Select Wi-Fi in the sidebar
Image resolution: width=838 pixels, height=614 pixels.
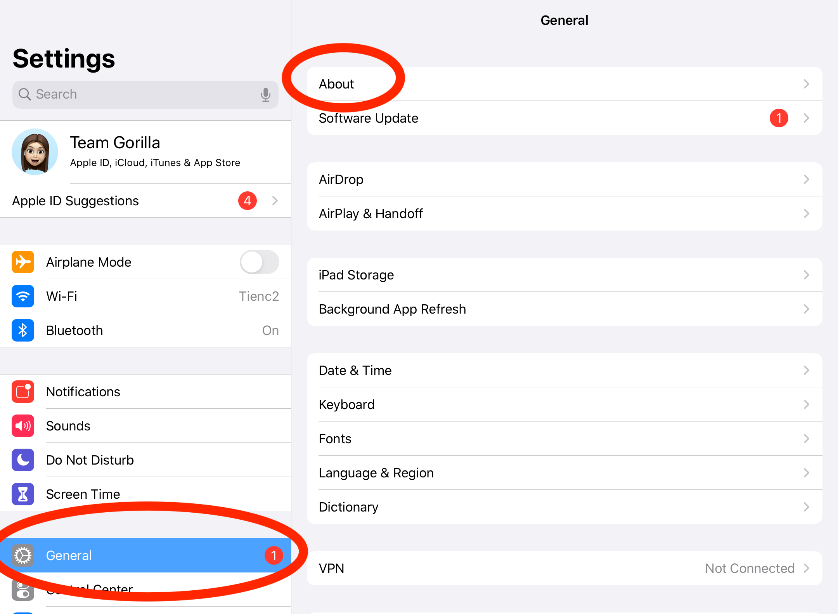click(x=145, y=296)
